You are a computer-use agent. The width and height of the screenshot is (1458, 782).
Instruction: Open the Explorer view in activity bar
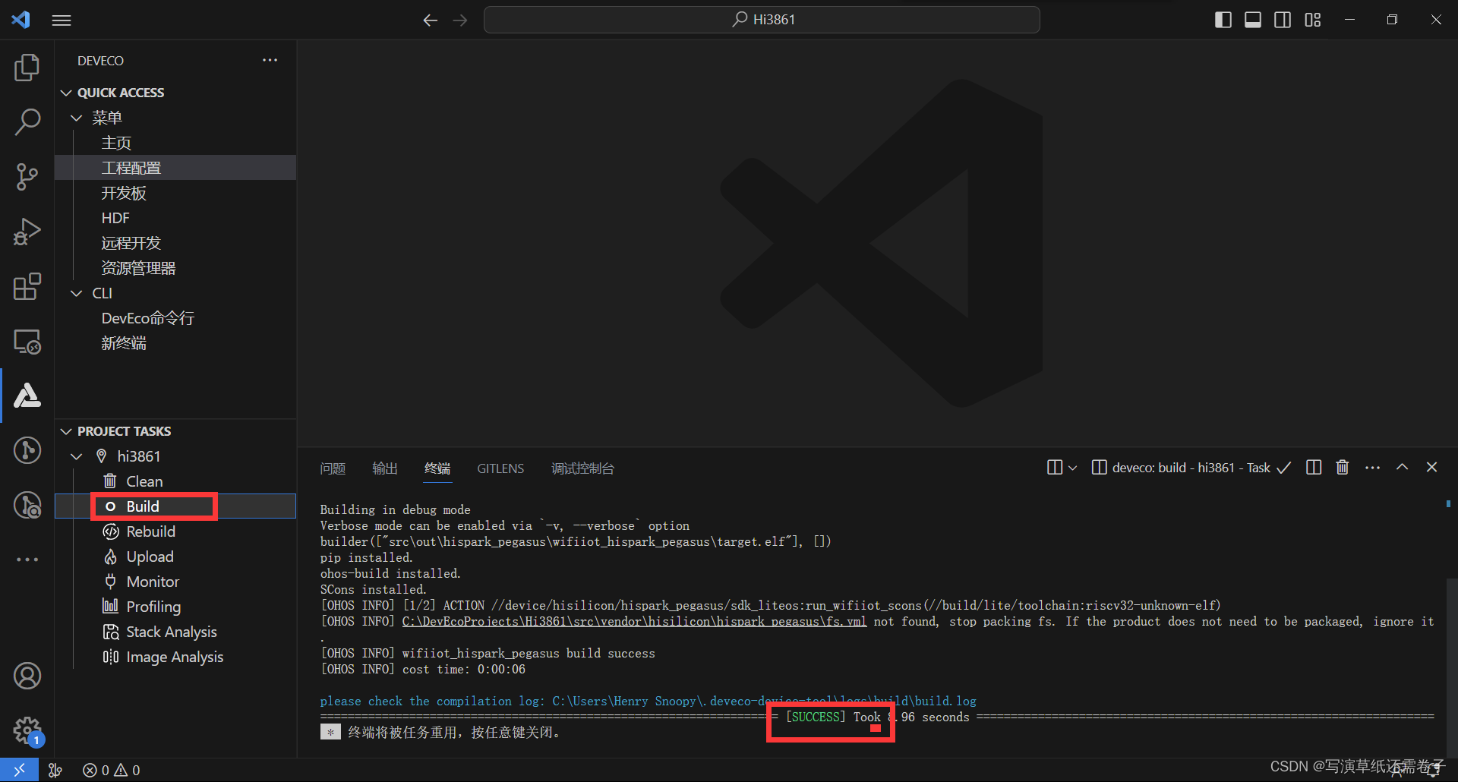coord(27,68)
